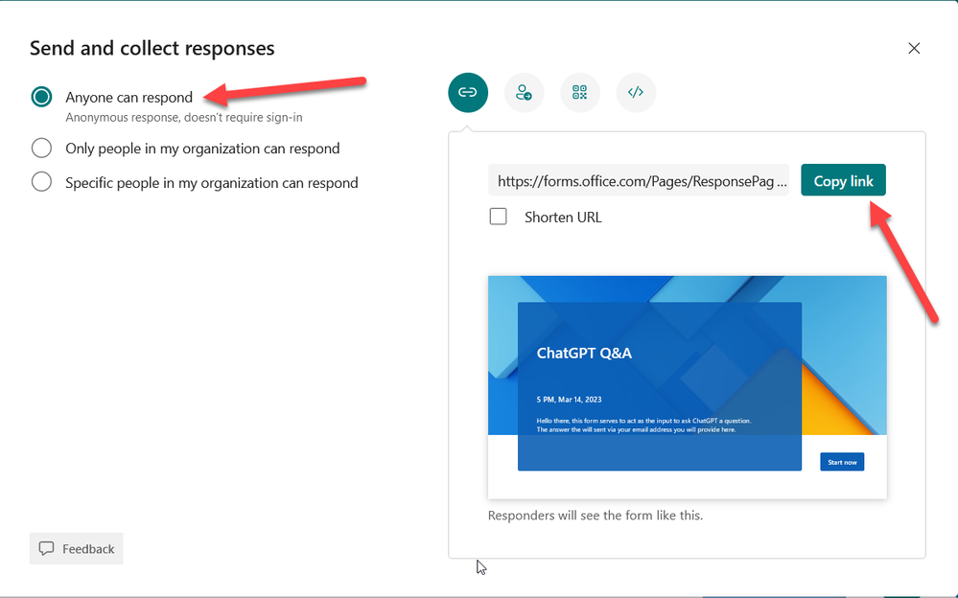The image size is (958, 598).
Task: Choose Only people in my organization can respond
Action: [41, 148]
